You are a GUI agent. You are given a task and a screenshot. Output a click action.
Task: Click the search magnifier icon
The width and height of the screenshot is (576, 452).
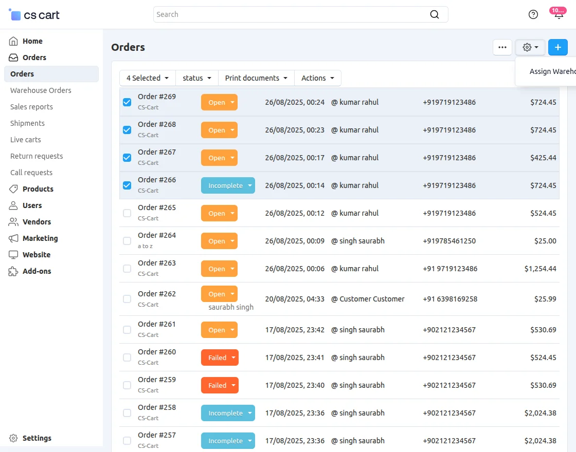tap(435, 14)
